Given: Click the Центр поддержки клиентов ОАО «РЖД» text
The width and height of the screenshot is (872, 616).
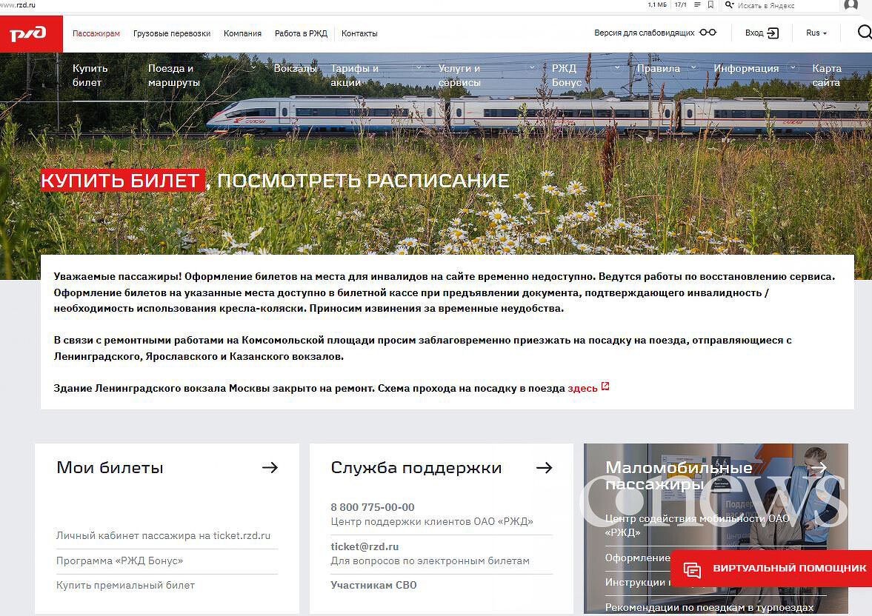Looking at the screenshot, I should coord(432,521).
